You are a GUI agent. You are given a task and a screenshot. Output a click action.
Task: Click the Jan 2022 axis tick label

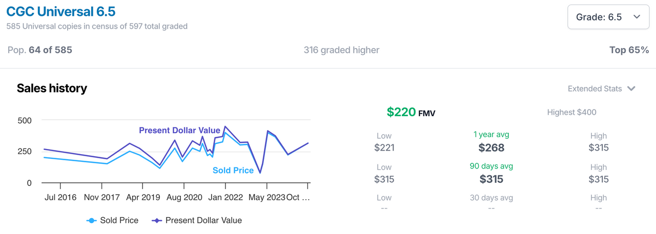(225, 197)
